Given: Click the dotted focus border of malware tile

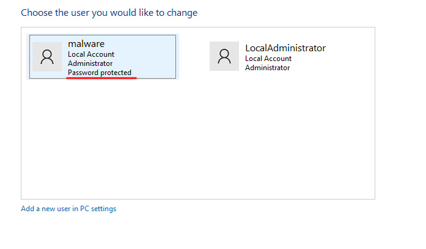Looking at the screenshot, I should point(103,35).
